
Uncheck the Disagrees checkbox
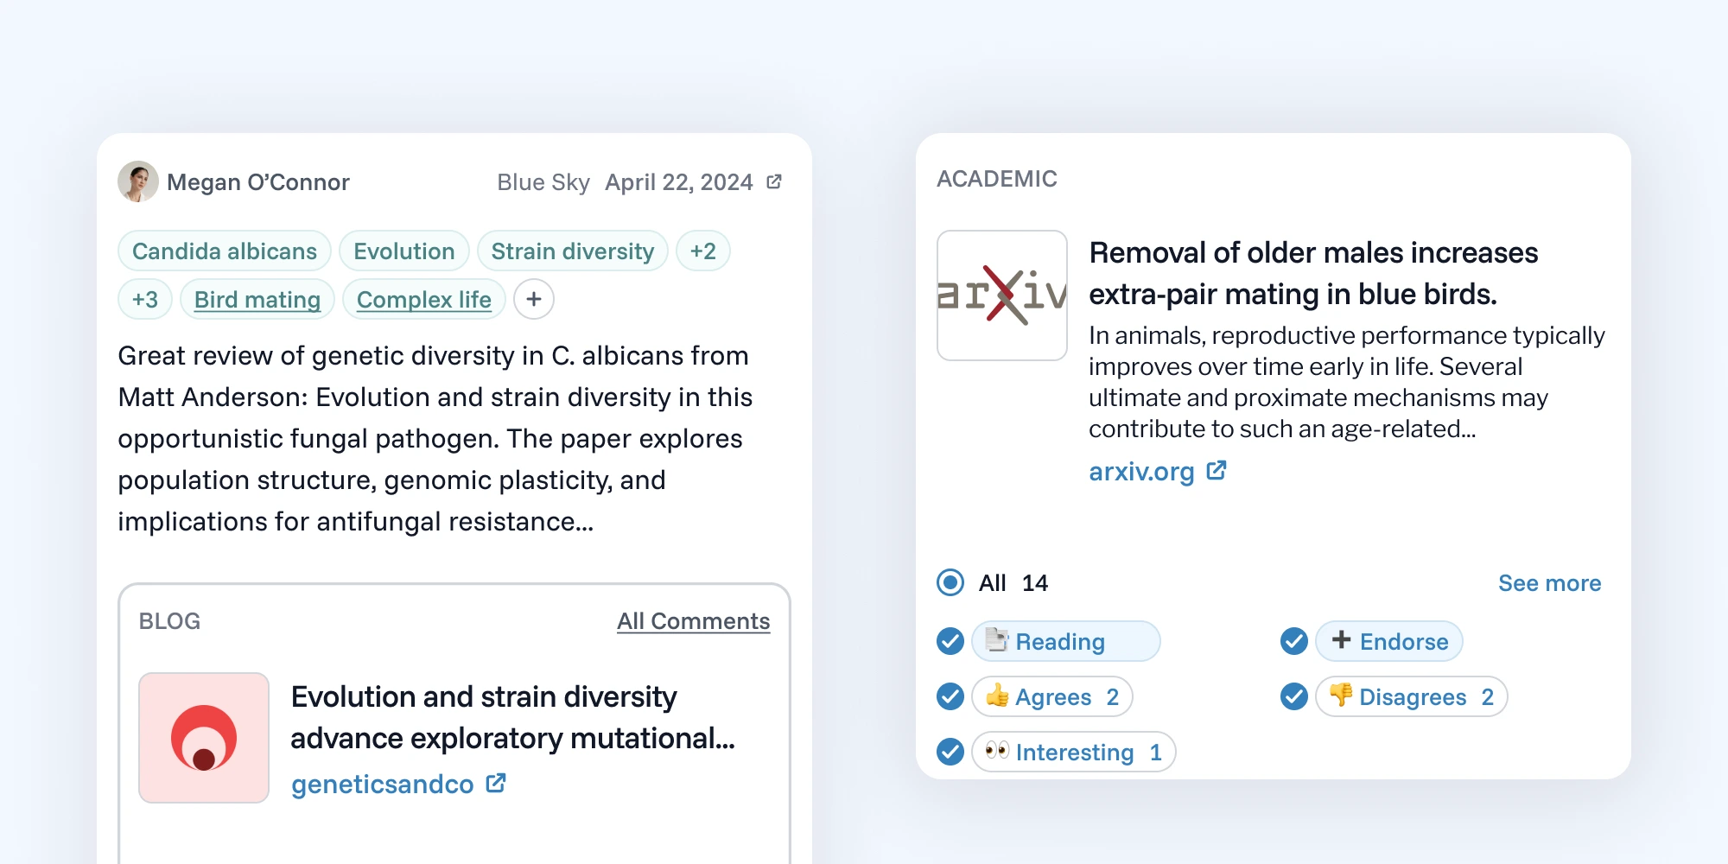[x=1294, y=696]
